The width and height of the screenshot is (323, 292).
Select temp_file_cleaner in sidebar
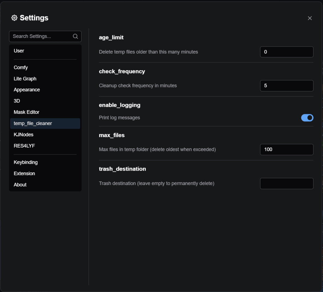pos(33,124)
